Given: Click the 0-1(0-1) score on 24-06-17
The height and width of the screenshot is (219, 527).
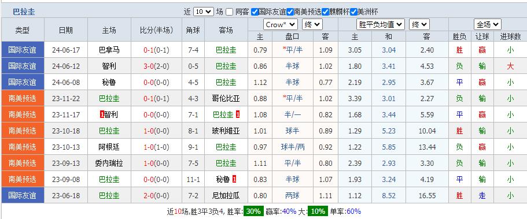Looking at the screenshot, I should pos(156,50).
